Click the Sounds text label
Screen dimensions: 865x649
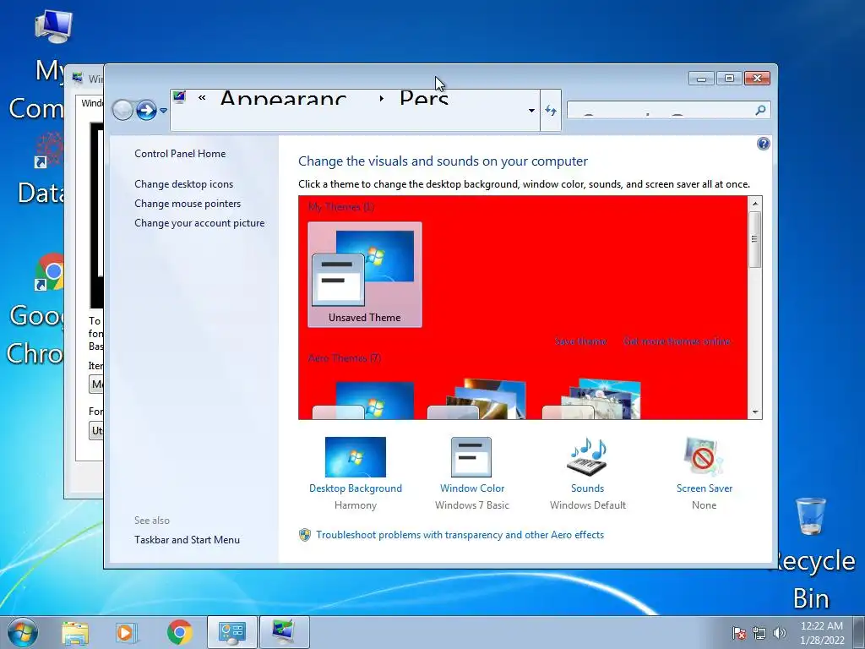tap(588, 488)
